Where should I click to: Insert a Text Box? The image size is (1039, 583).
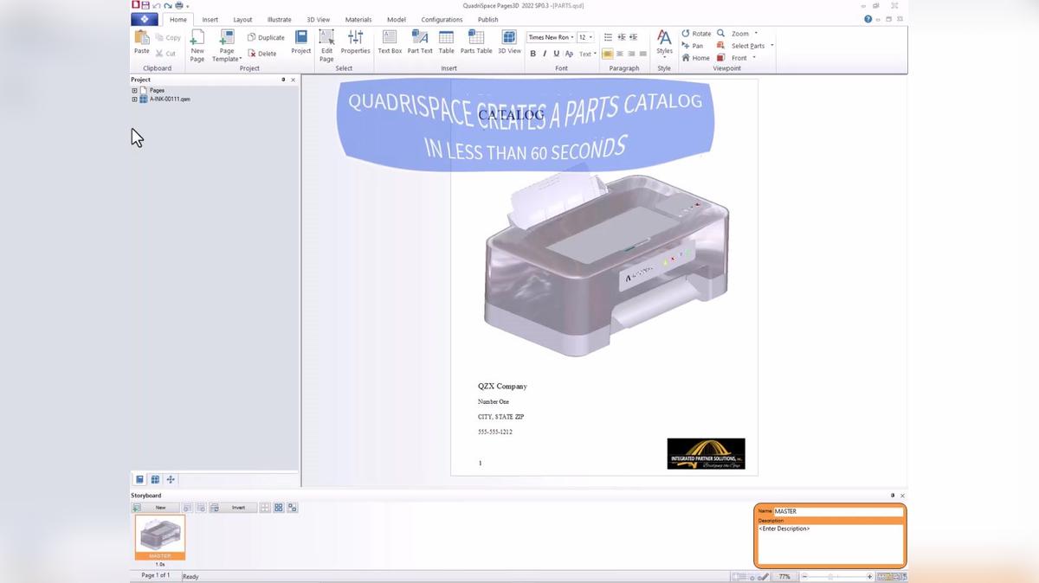pos(390,42)
